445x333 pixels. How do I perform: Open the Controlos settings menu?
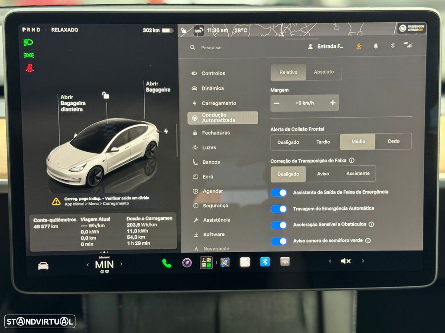point(208,73)
